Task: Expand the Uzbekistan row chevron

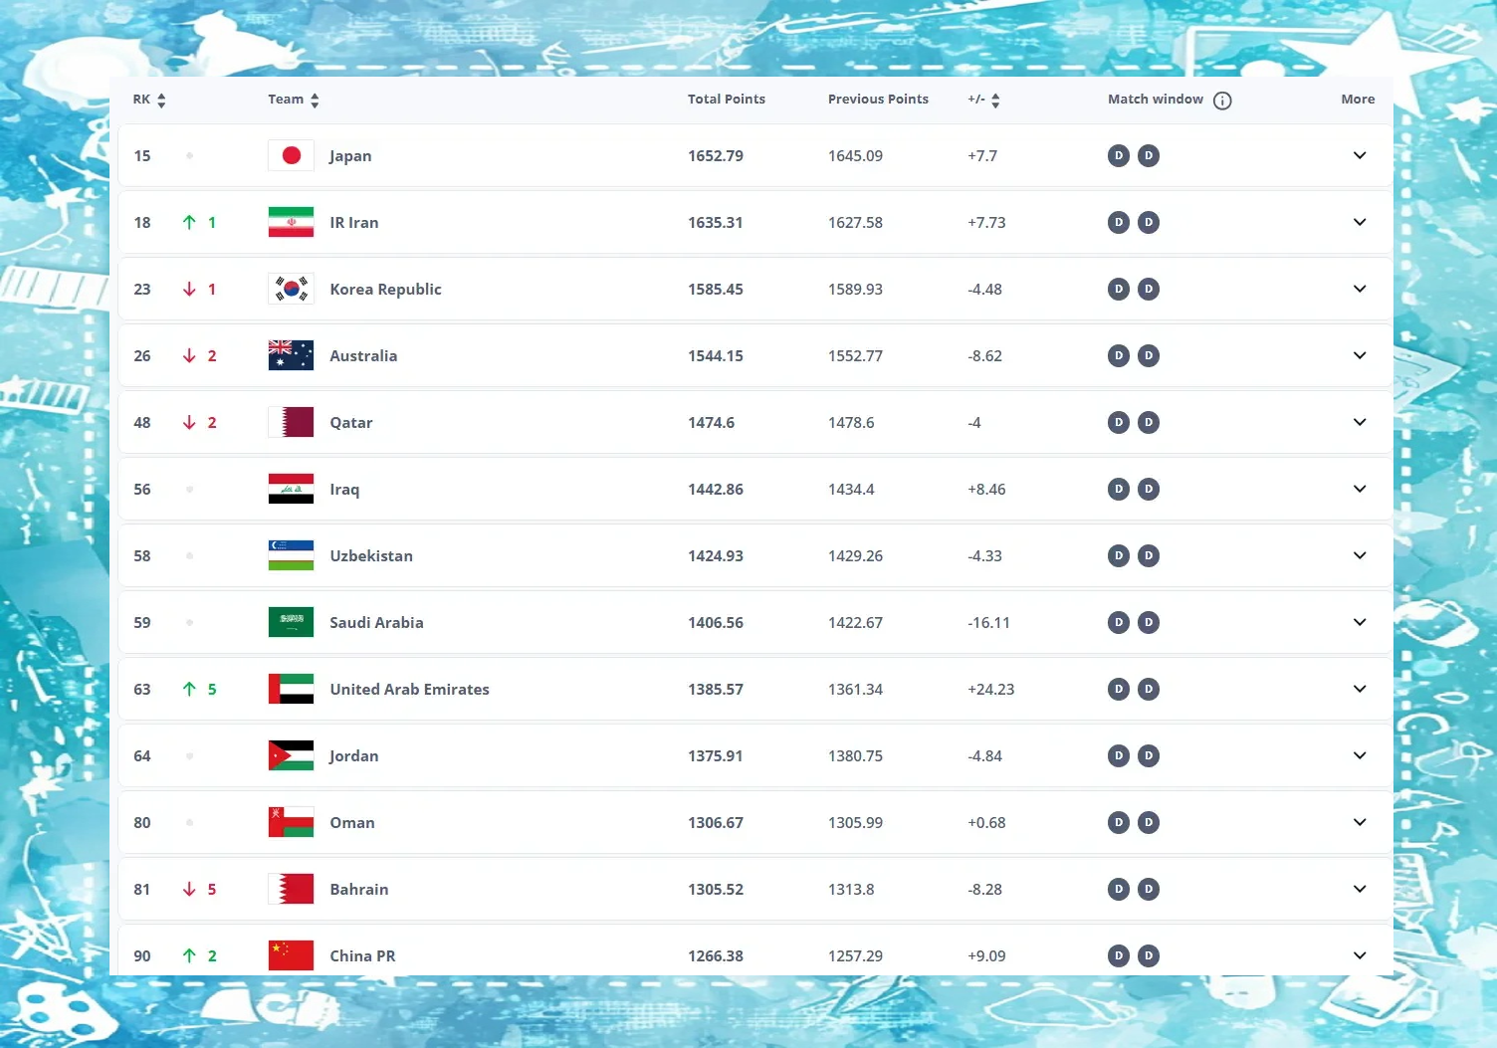Action: pyautogui.click(x=1360, y=556)
